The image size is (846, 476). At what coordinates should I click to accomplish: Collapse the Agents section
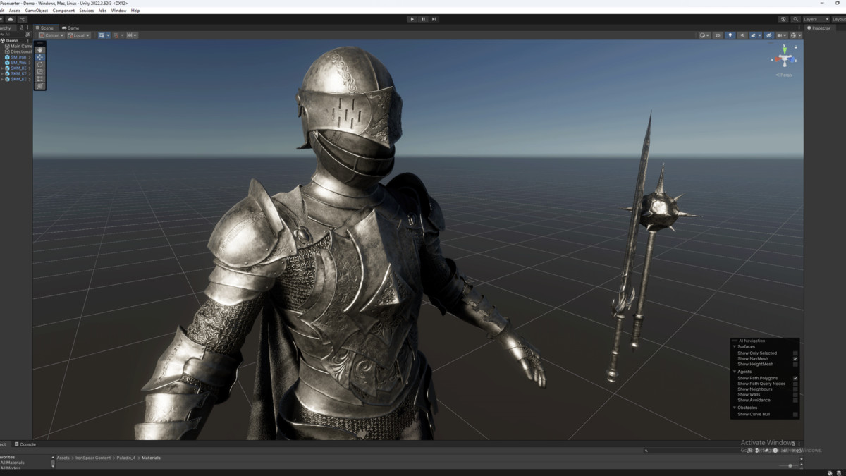point(735,372)
